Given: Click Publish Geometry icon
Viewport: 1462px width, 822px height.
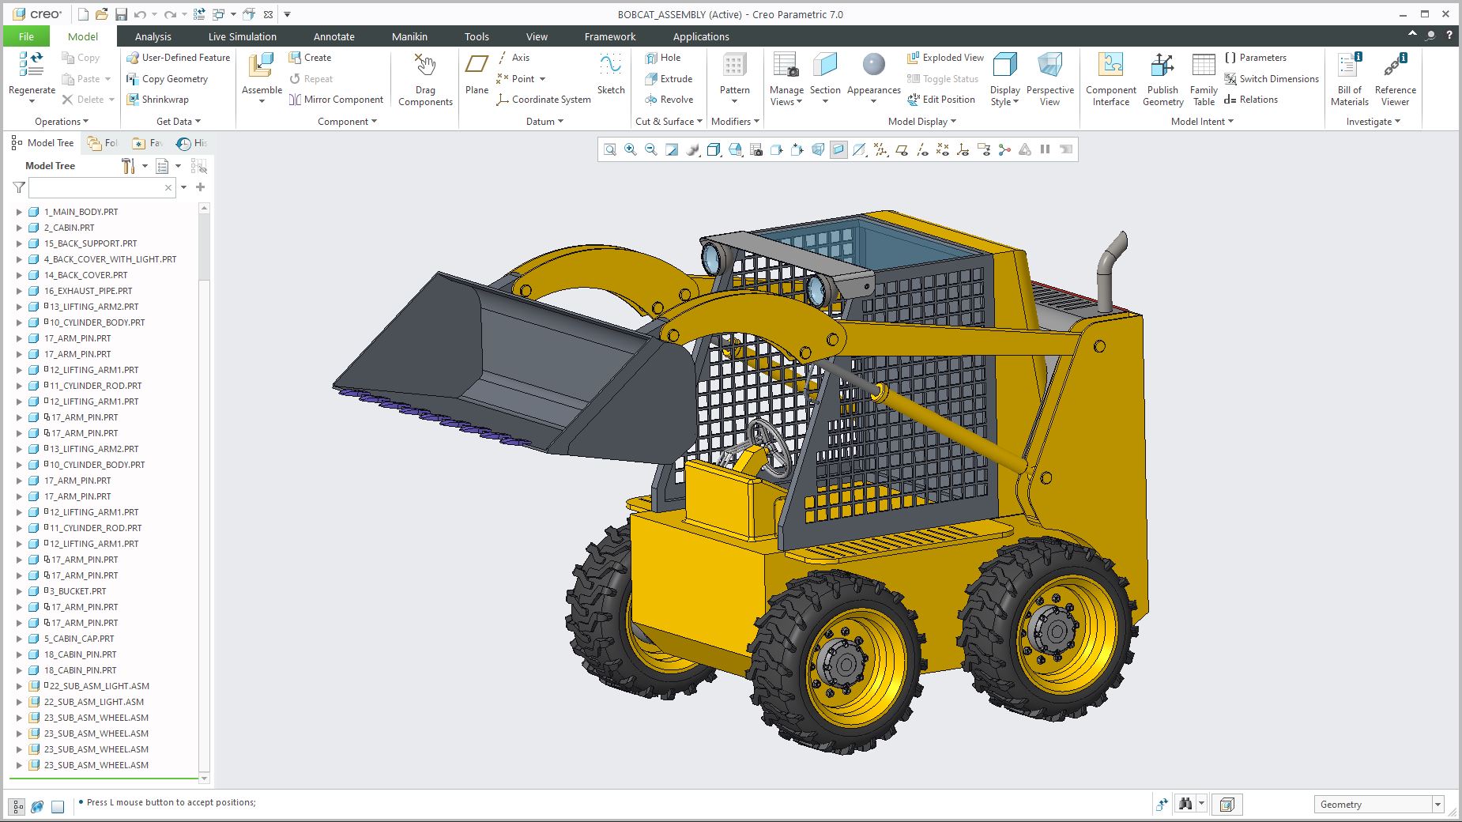Looking at the screenshot, I should pos(1162,66).
